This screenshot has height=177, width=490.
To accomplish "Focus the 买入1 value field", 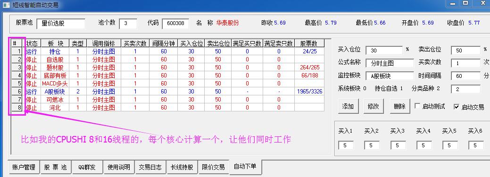I will click(346, 145).
